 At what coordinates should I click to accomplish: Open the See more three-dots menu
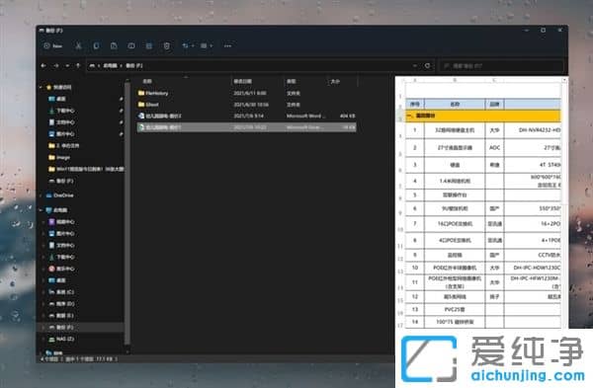coord(227,45)
